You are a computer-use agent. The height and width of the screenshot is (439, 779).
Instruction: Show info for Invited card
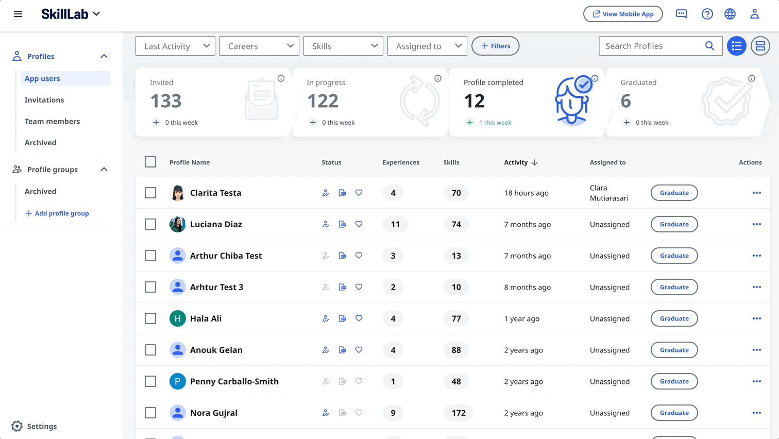coord(281,78)
